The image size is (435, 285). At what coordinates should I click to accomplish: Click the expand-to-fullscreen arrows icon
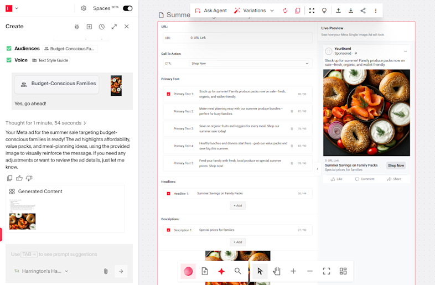point(312,11)
